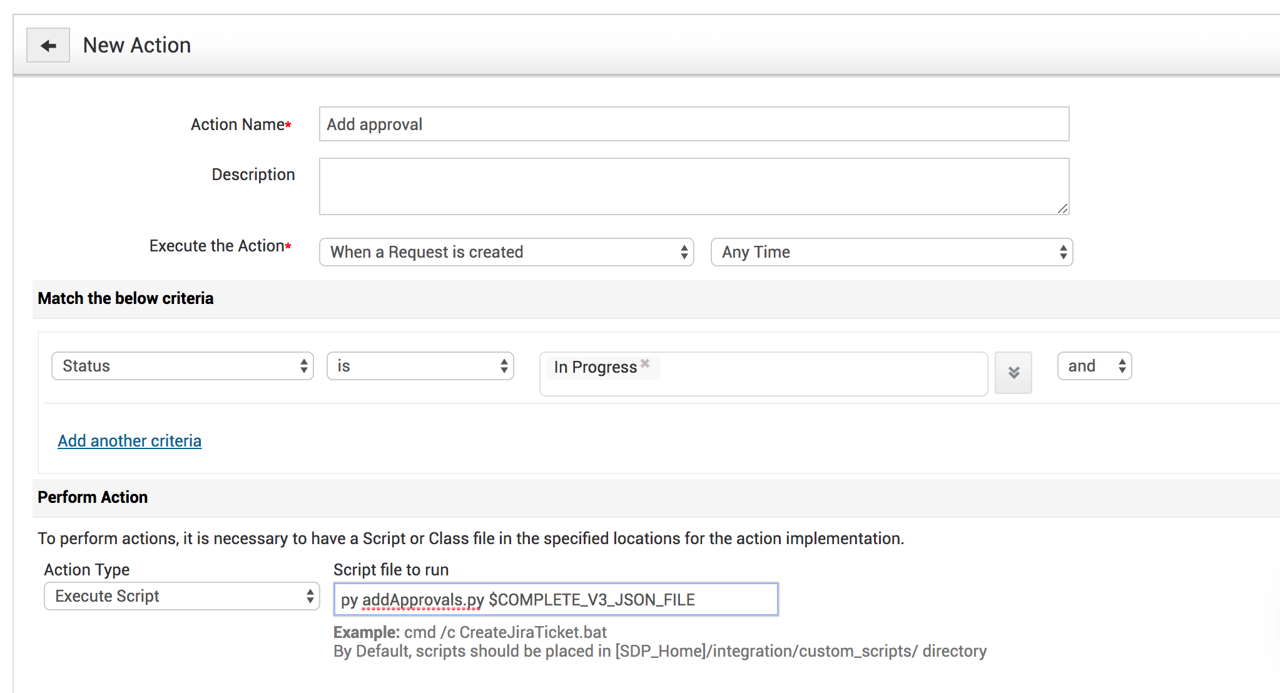Remove the In Progress tag

coord(645,363)
